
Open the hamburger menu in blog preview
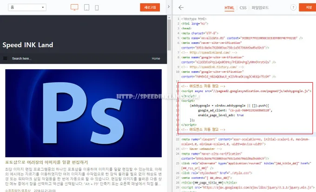pos(5,58)
